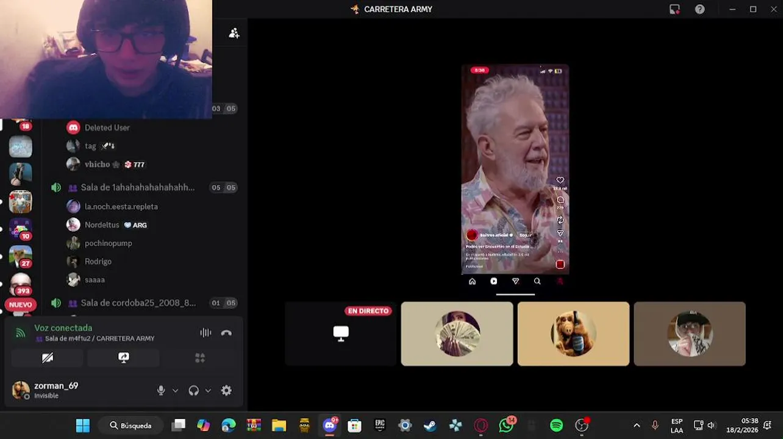The height and width of the screenshot is (439, 783).
Task: Mute the microphone in user panel
Action: 161,391
